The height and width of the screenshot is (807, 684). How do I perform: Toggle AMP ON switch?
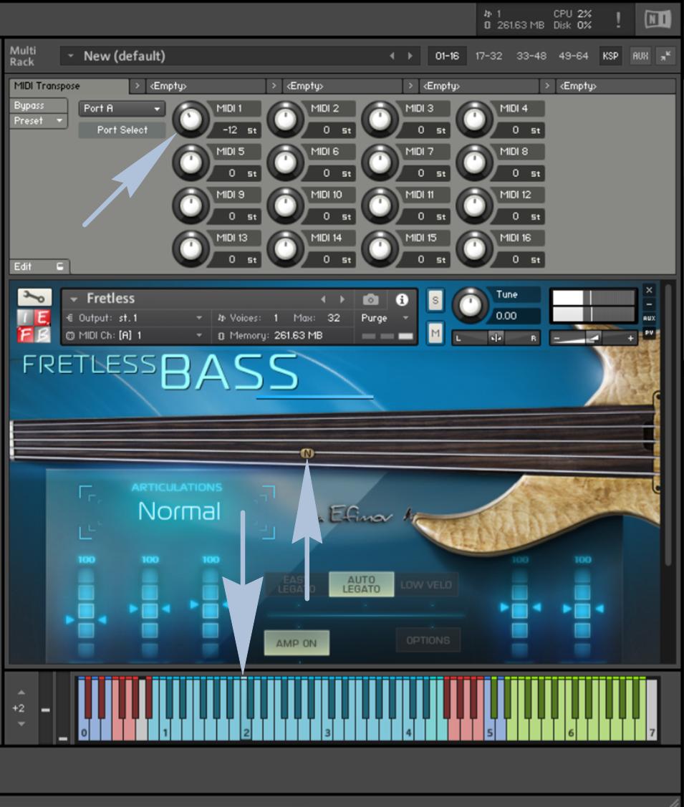(x=297, y=643)
